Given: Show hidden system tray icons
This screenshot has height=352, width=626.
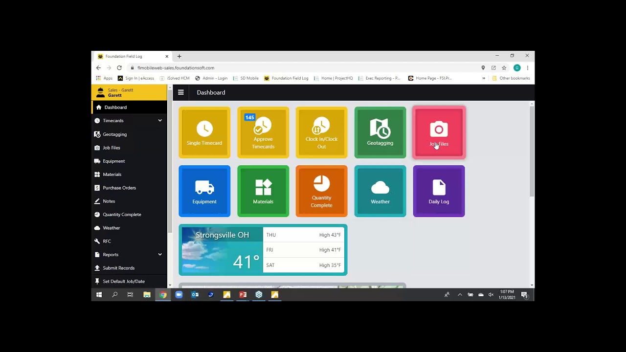Looking at the screenshot, I should point(460,295).
